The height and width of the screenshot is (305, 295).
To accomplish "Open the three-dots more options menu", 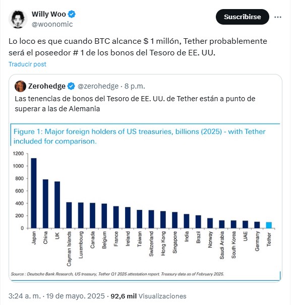I will [278, 17].
